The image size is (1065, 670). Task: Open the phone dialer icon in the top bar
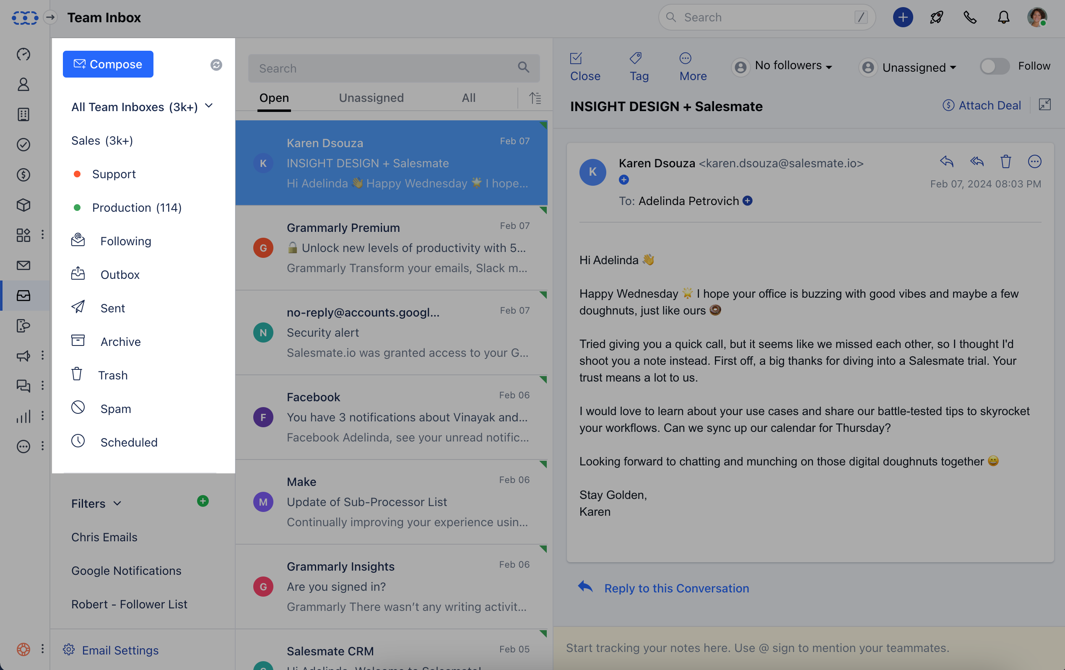click(970, 18)
